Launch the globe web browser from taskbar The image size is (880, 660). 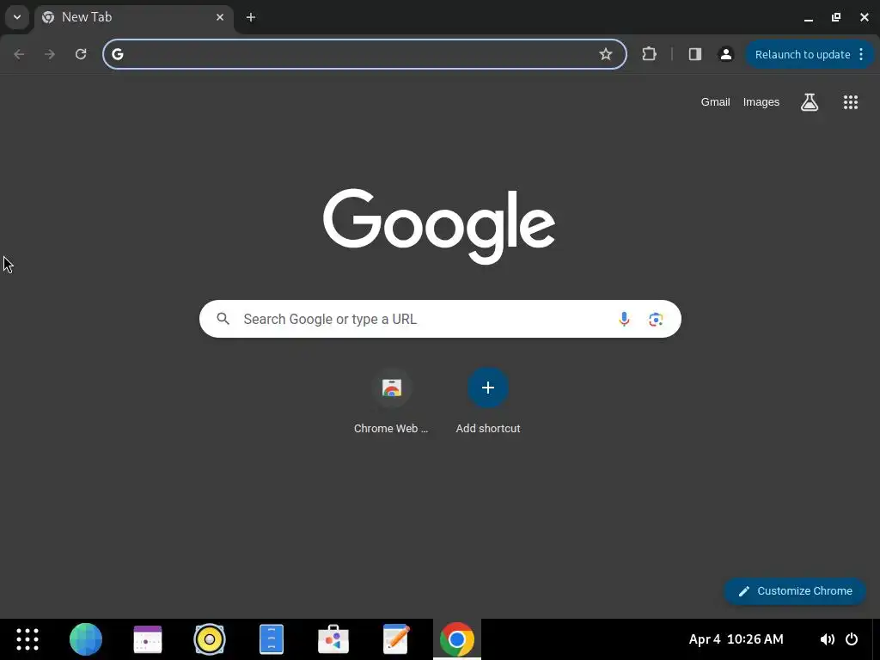coord(86,639)
